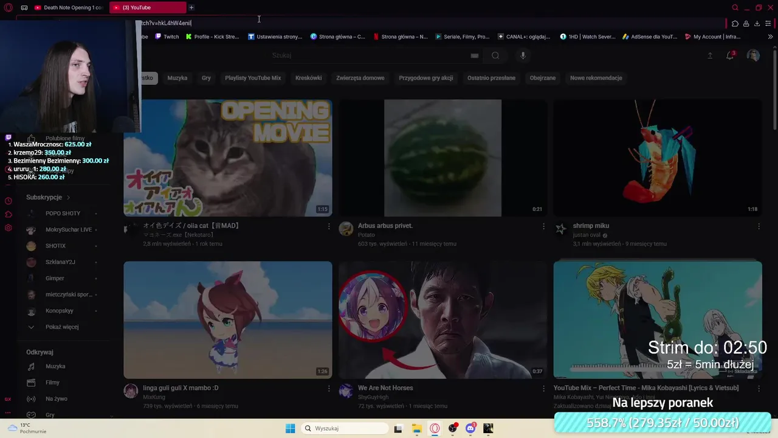
Task: Click the Windows taskbar search box
Action: coord(345,428)
